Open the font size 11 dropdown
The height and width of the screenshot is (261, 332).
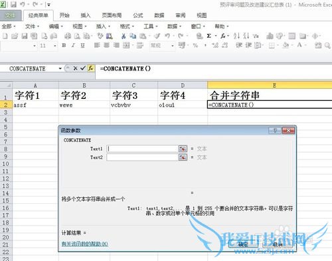tap(55, 46)
